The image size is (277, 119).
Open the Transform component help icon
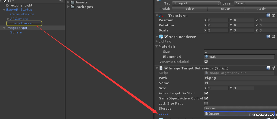coord(268,16)
